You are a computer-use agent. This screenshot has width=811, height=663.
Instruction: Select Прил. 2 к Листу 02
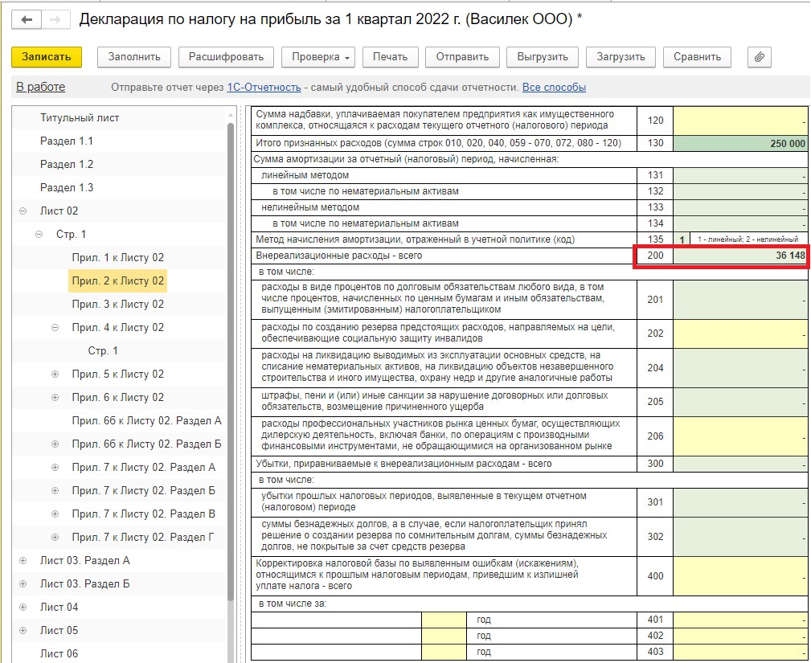click(x=118, y=280)
